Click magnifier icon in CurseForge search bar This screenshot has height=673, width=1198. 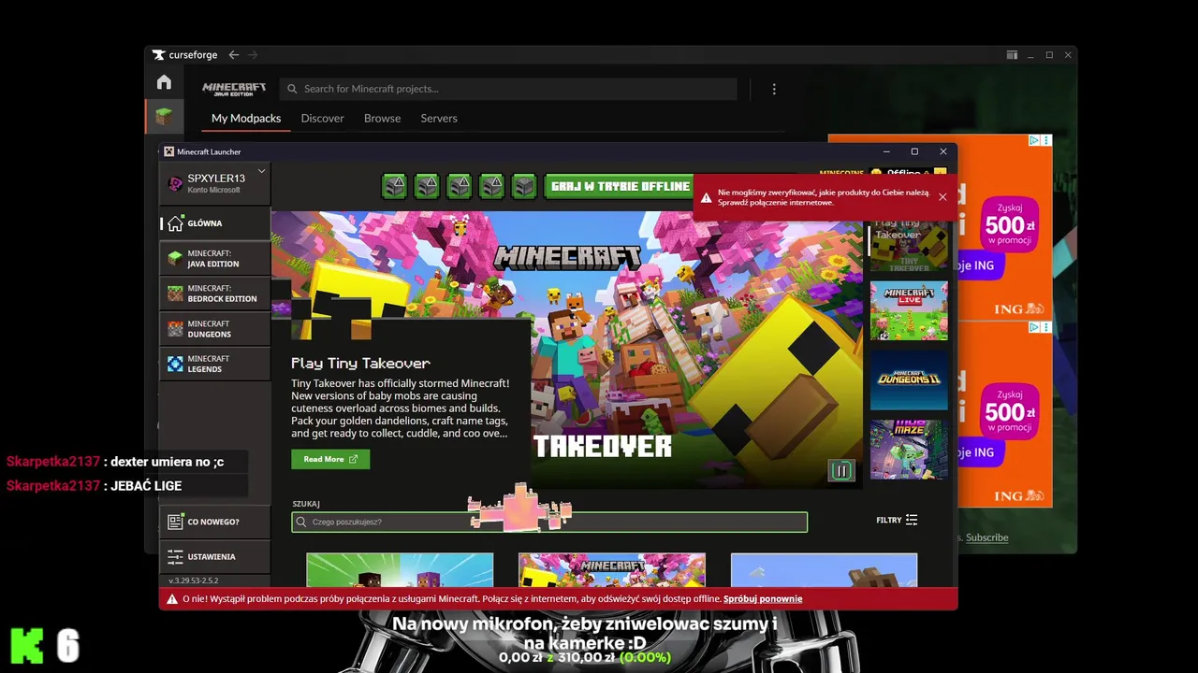pos(292,89)
